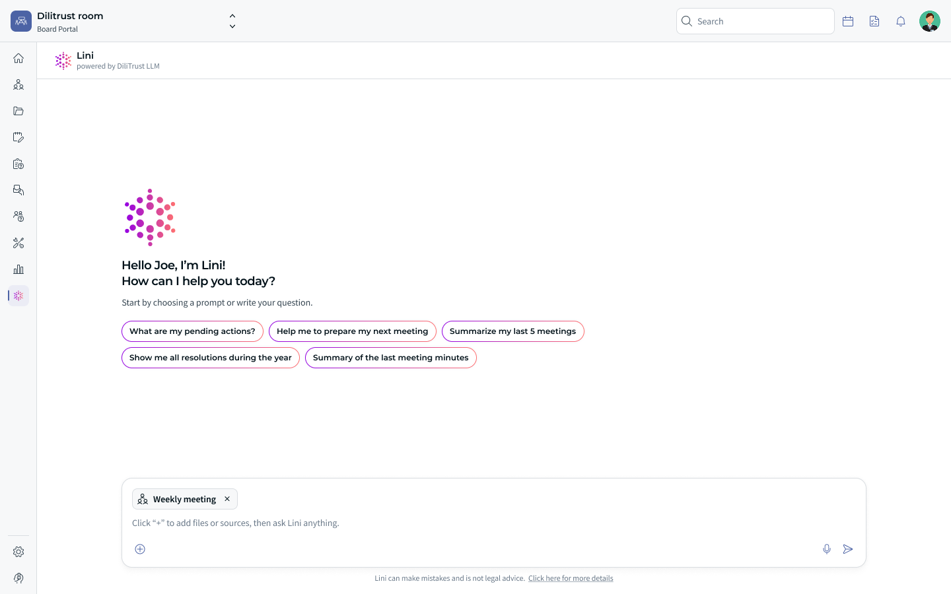
Task: Open notifications with the bell icon
Action: point(901,21)
